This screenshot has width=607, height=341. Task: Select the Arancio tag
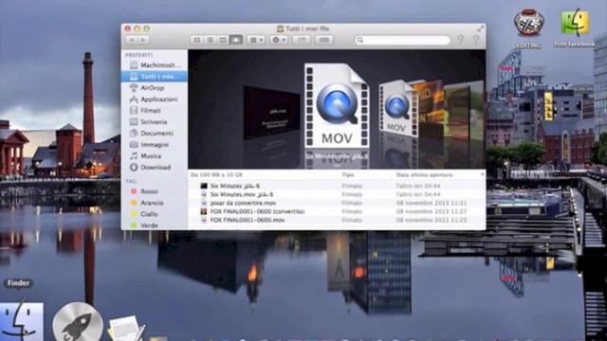(155, 203)
